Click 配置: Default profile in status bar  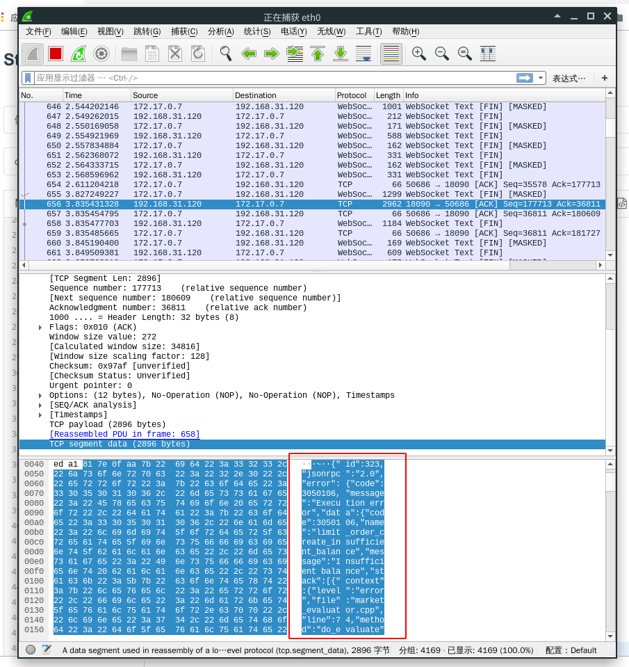pyautogui.click(x=571, y=650)
